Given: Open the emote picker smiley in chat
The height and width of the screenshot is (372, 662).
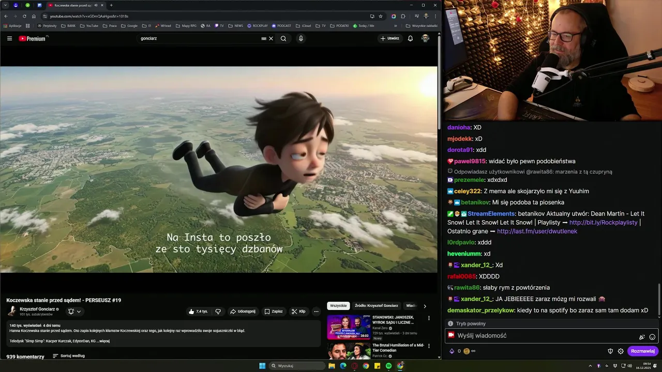Looking at the screenshot, I should point(652,337).
